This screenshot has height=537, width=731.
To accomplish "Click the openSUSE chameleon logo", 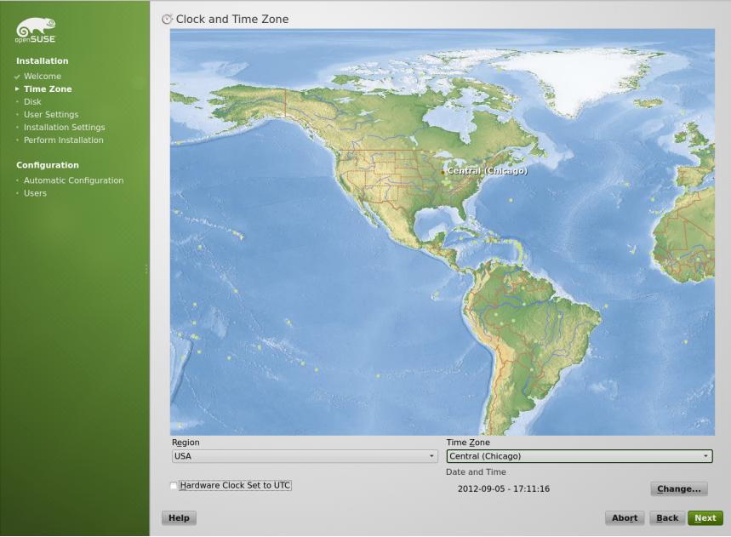I will (x=36, y=31).
